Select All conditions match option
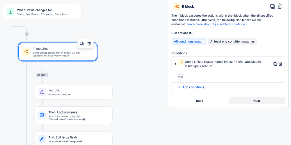This screenshot has height=145, width=291. tap(189, 42)
